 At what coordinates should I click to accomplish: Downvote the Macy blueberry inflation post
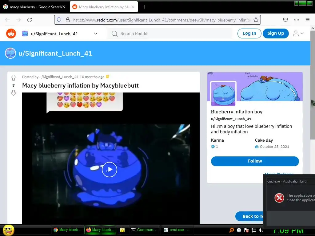point(14,92)
